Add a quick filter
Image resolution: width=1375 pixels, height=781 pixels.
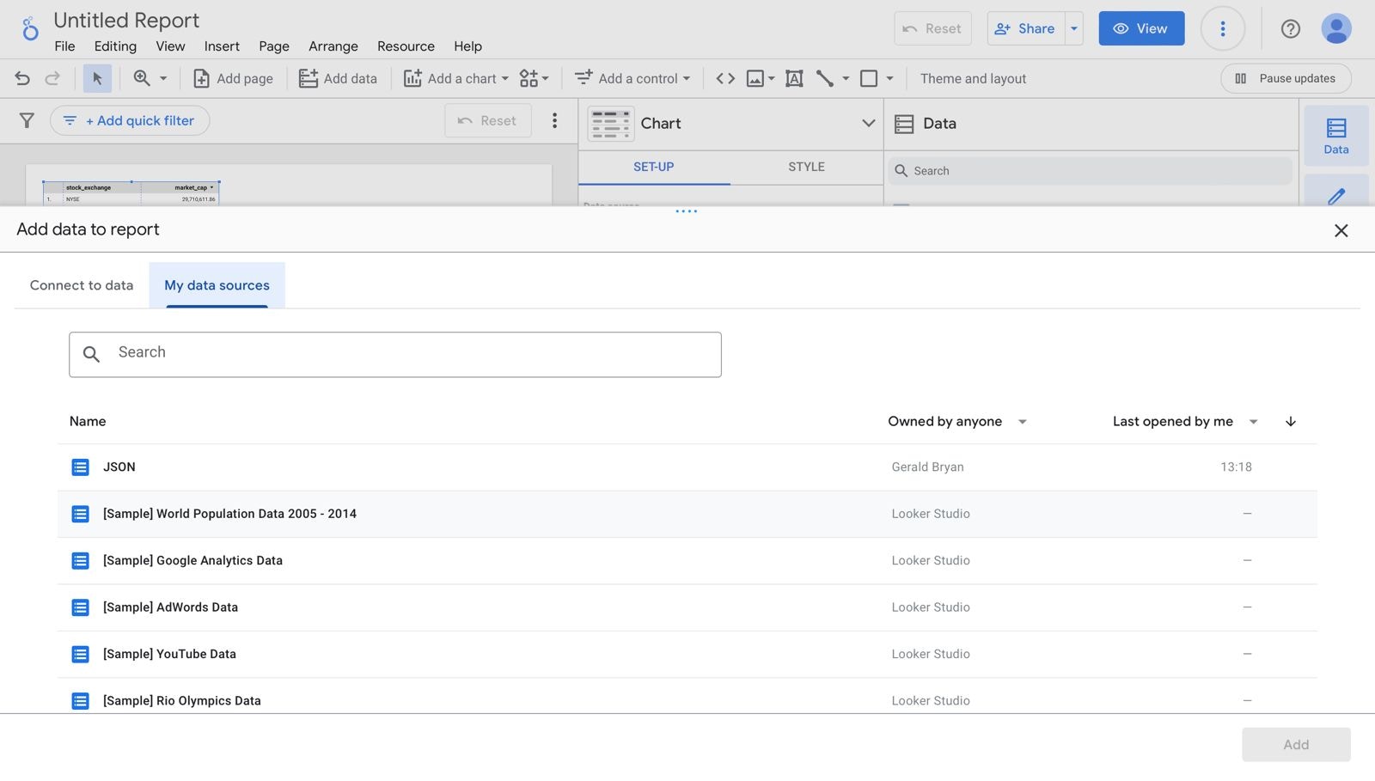pos(130,120)
